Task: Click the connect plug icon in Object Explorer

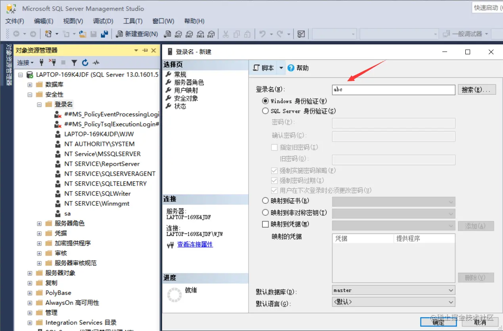Action: click(x=41, y=63)
